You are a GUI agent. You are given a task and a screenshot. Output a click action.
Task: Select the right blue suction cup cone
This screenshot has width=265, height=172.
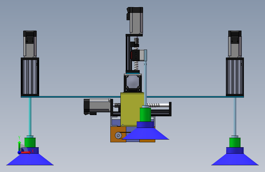tap(235, 159)
